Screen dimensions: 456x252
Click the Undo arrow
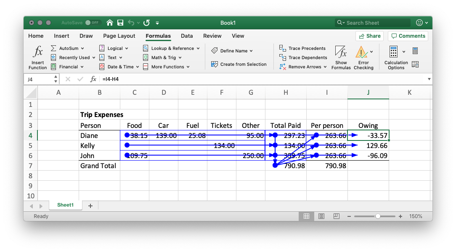click(x=131, y=23)
